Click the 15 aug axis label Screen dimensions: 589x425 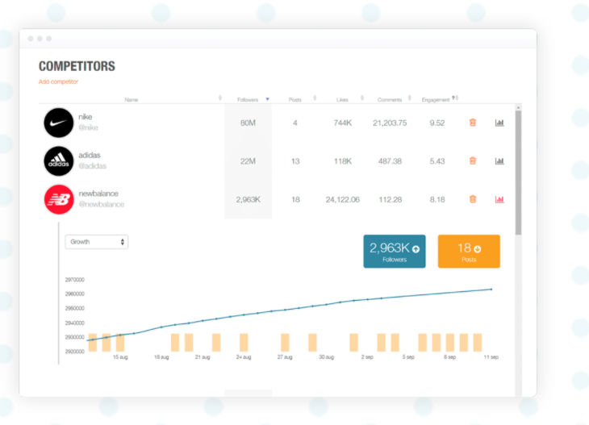pyautogui.click(x=120, y=357)
